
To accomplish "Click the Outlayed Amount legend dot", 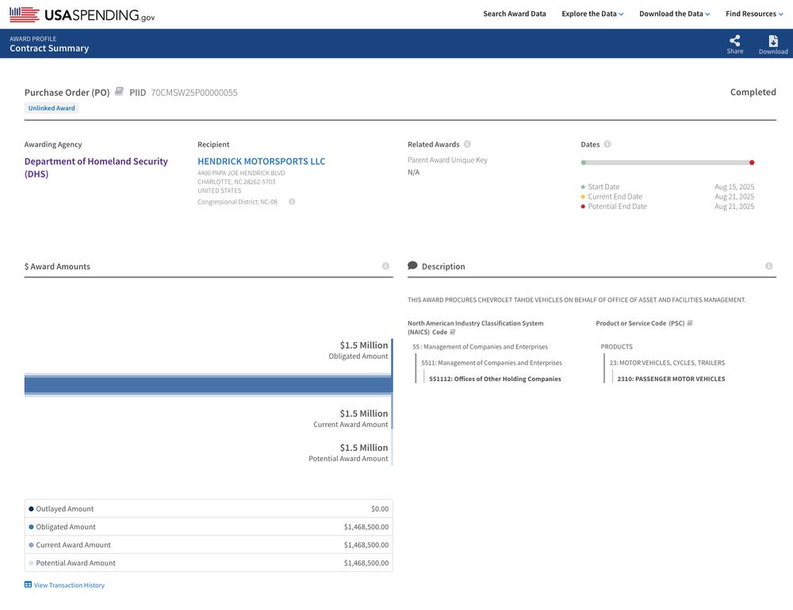I will [32, 509].
